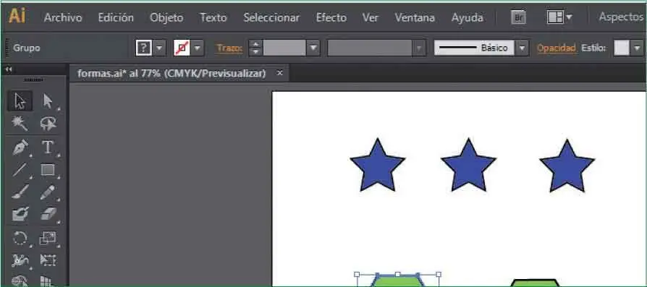Click the fill swatch with question mark
Screen dimensions: 647x287
click(x=143, y=48)
